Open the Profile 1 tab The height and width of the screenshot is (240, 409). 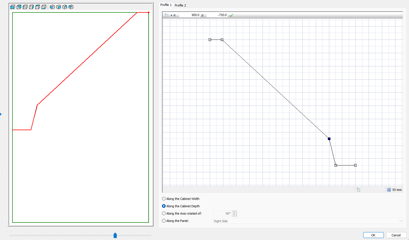coord(166,5)
